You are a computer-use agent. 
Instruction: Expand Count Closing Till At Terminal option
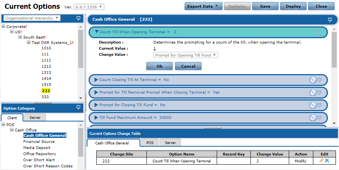[x=96, y=80]
